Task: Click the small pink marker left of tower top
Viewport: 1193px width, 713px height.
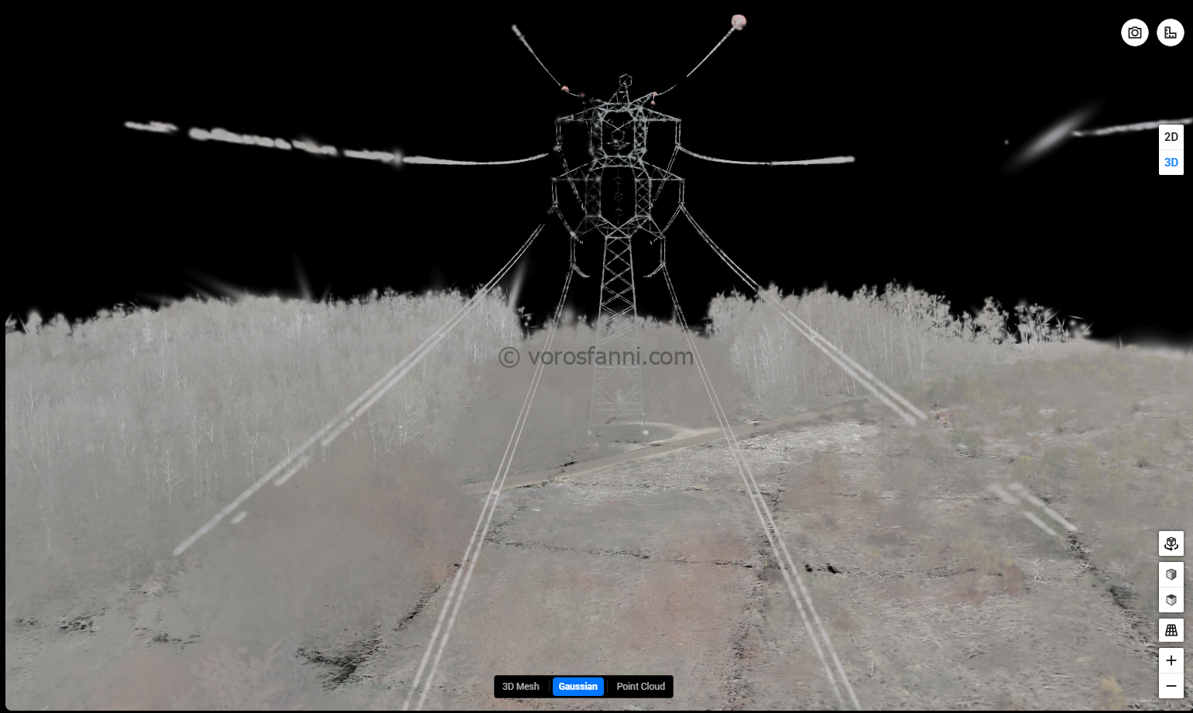Action: point(565,90)
